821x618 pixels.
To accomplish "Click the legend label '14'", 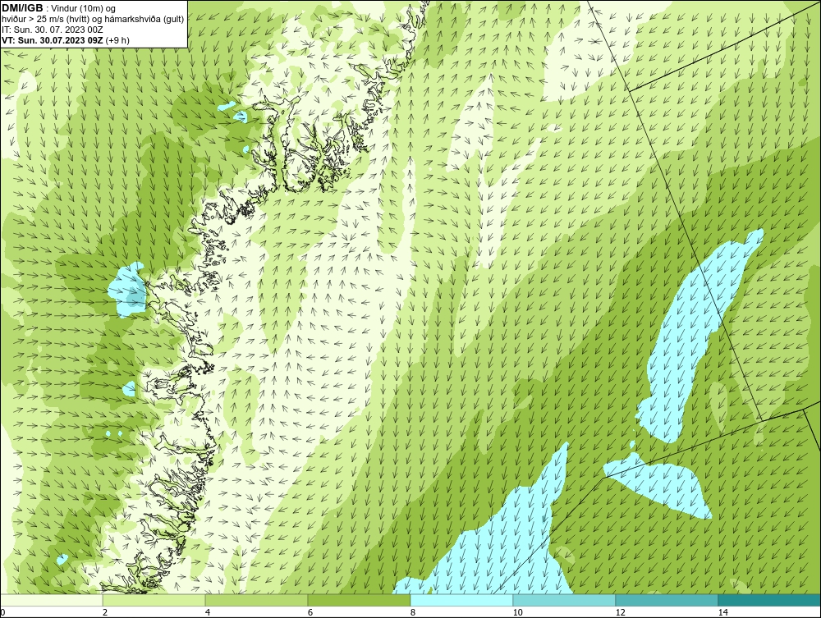I will click(722, 612).
